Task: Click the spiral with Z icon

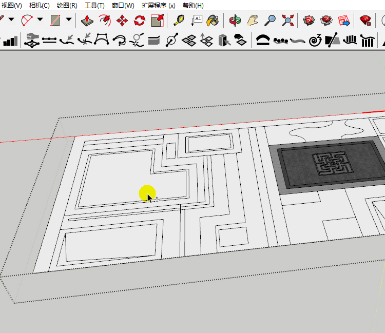Action: (316, 40)
